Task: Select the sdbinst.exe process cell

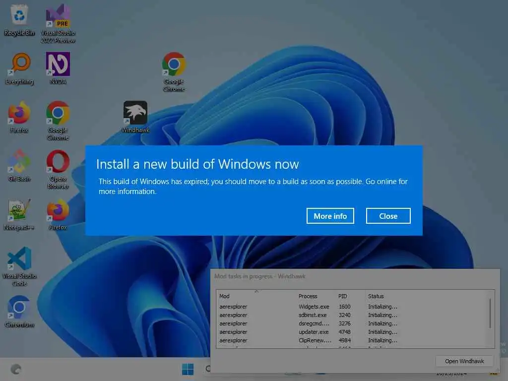Action: [313, 315]
